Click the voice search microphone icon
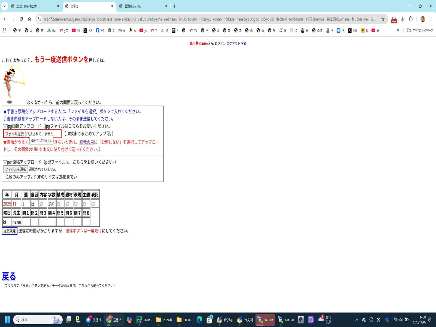Screen dimensions: 436x327 click(x=402, y=19)
